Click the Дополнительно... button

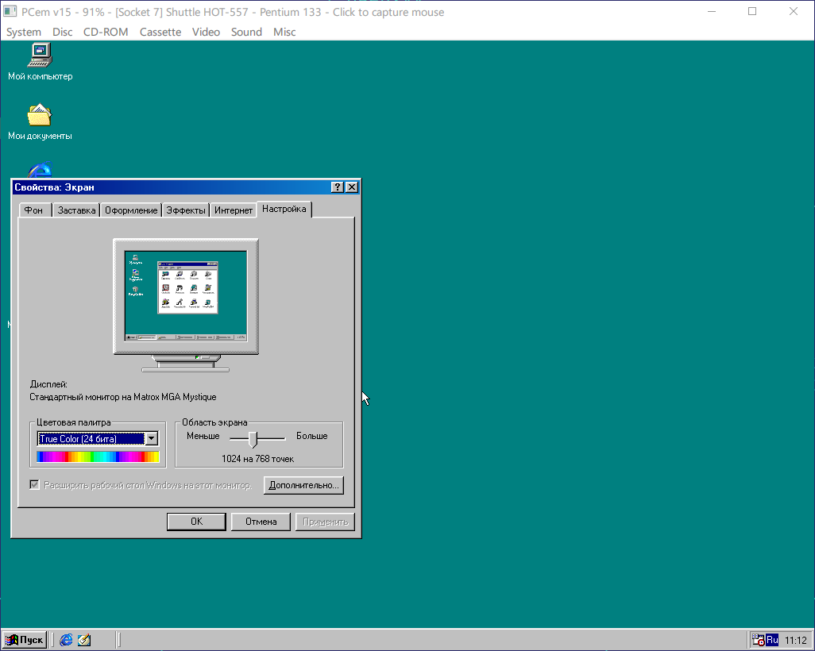[x=303, y=485]
